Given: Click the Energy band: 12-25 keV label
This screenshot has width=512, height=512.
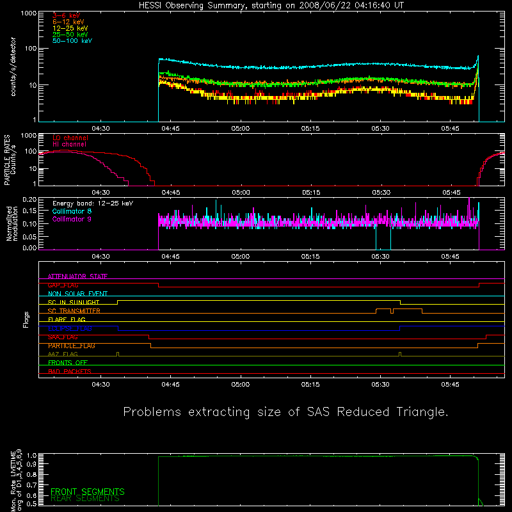Looking at the screenshot, I should 93,204.
